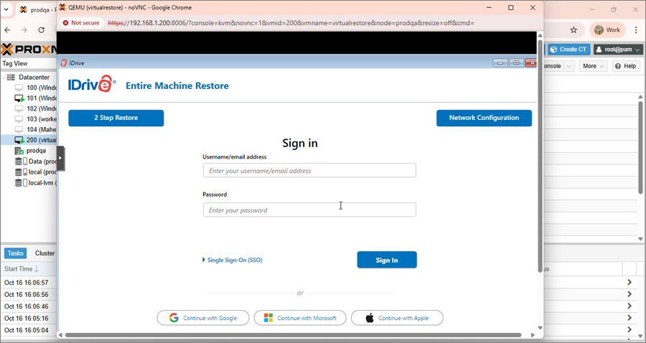Open the More dropdown in Proxmox
Screen dimensions: 646x343
tap(594, 66)
